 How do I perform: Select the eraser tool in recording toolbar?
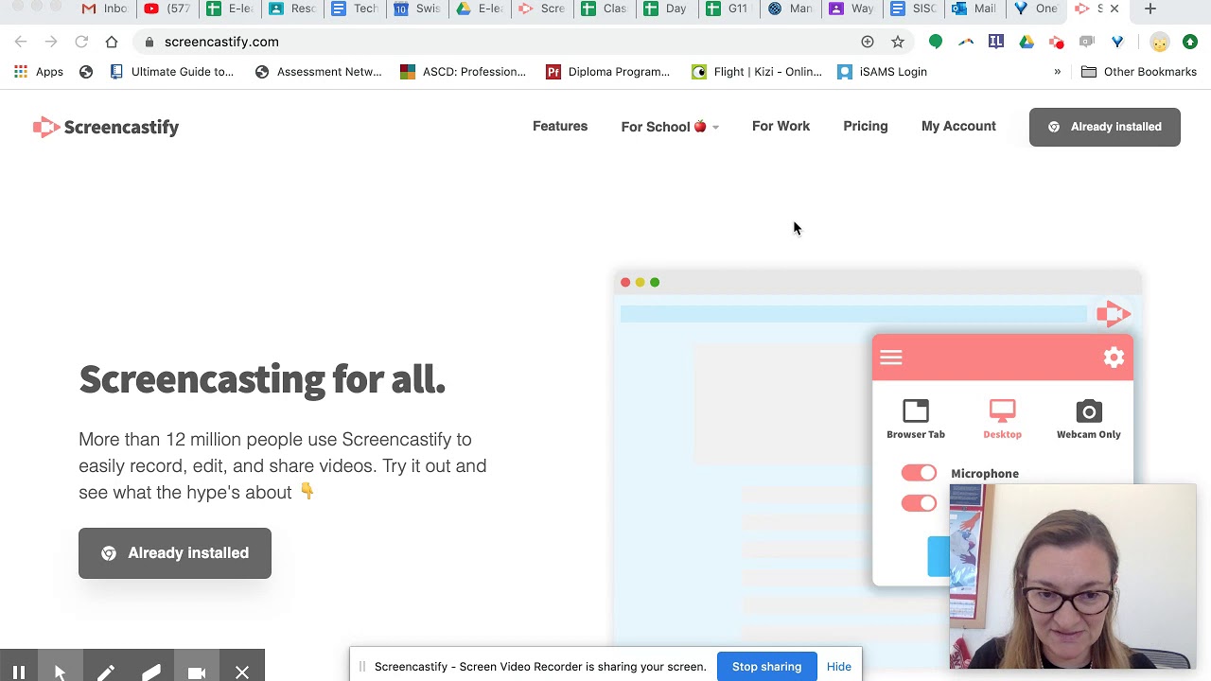pos(150,672)
